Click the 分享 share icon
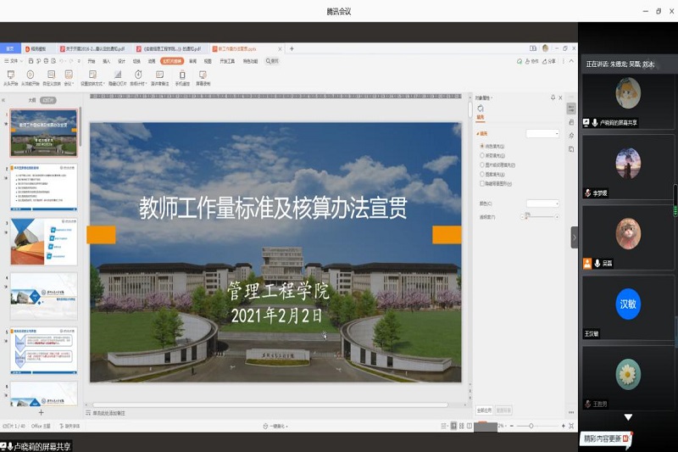The width and height of the screenshot is (678, 452). coord(549,61)
